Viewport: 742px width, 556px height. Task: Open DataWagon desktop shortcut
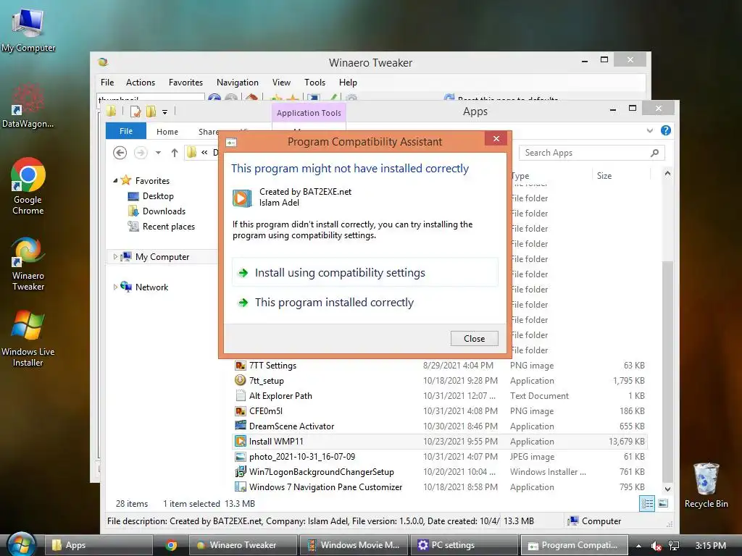point(28,106)
